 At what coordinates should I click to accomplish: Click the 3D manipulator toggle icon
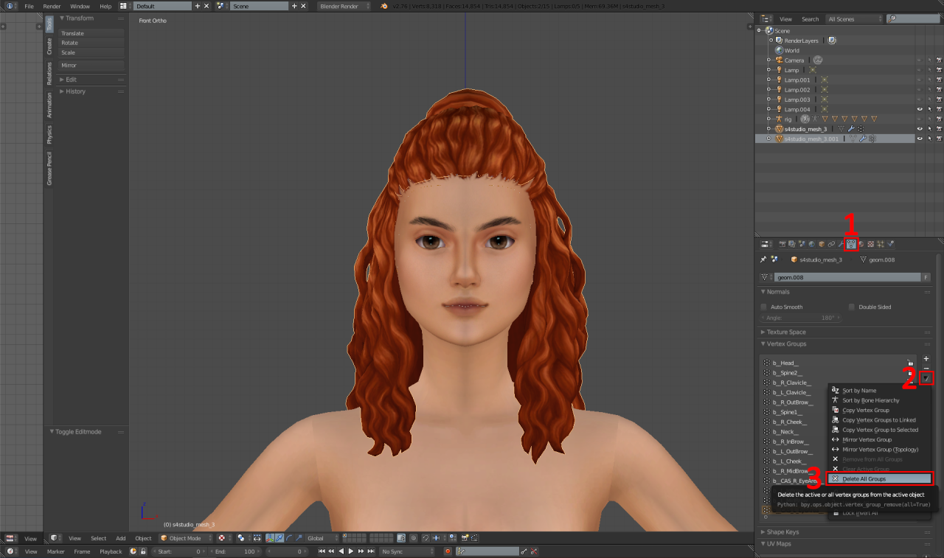pyautogui.click(x=269, y=538)
